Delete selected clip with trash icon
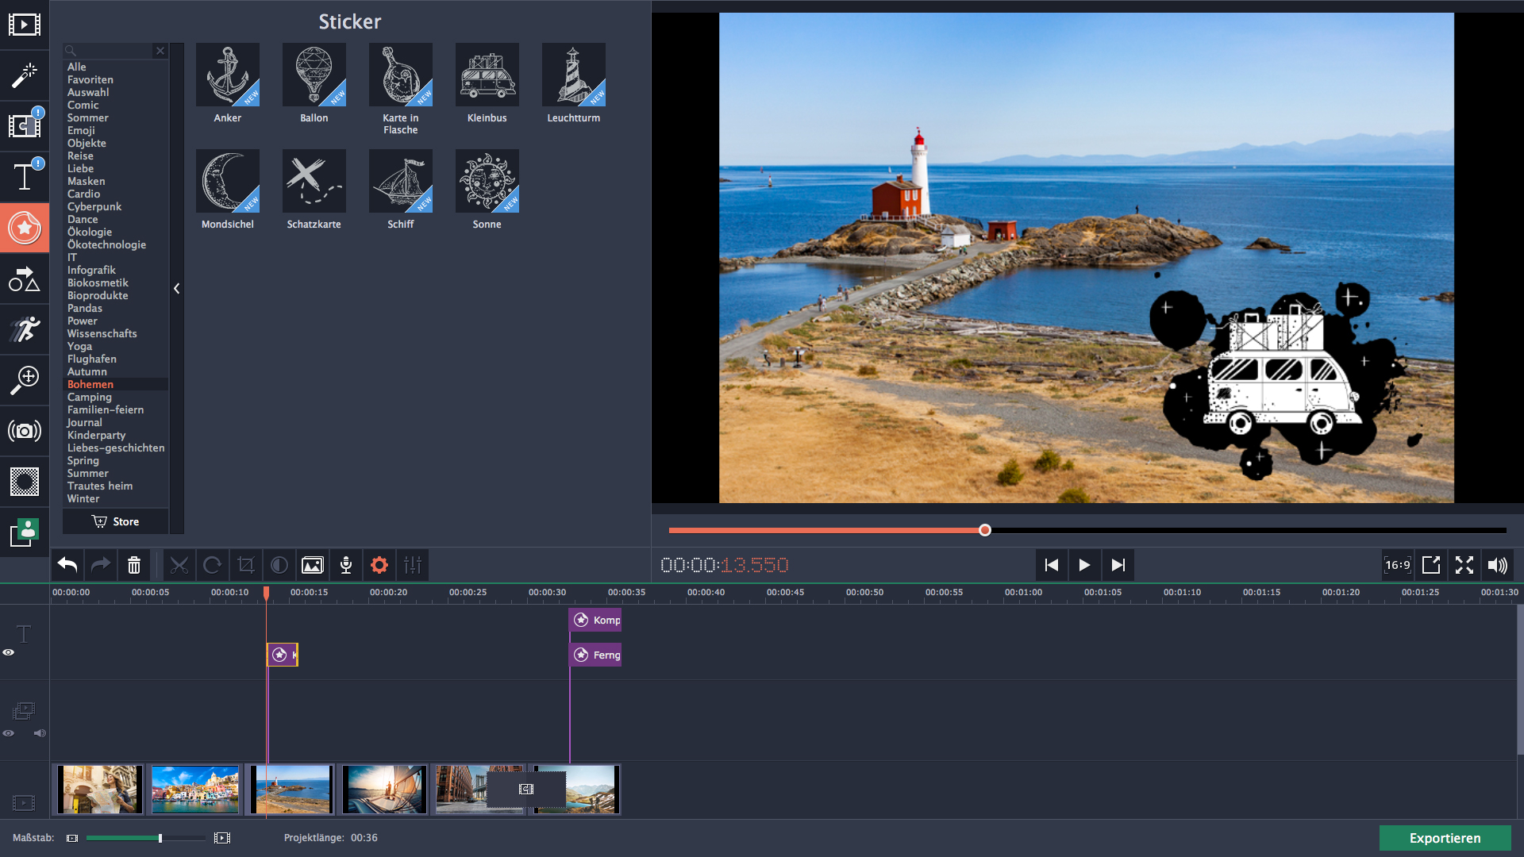Viewport: 1524px width, 857px height. click(x=134, y=565)
